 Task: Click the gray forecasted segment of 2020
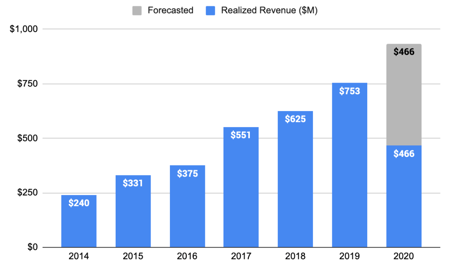tap(404, 95)
